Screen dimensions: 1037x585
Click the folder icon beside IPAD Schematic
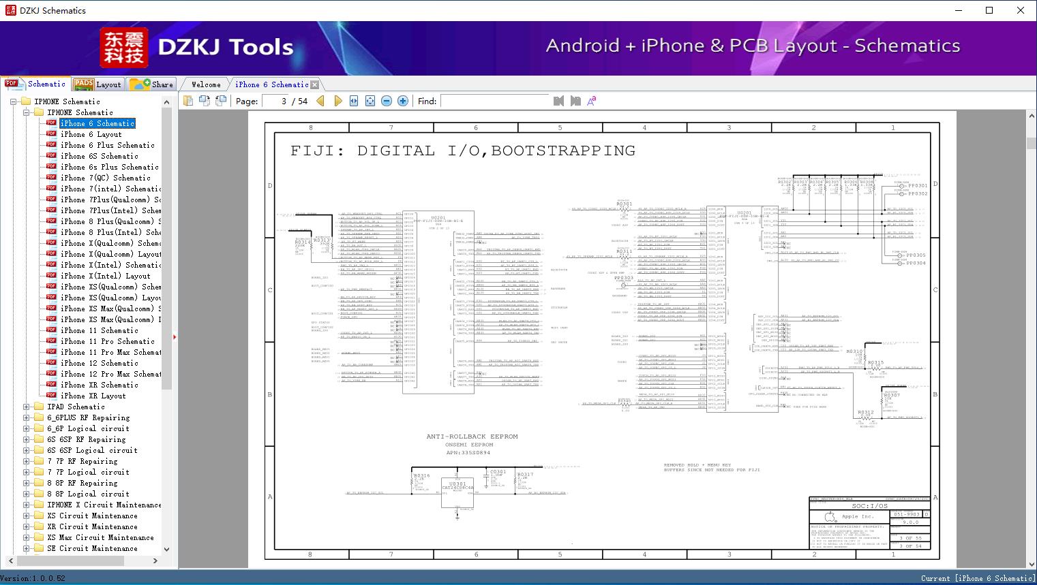coord(39,407)
